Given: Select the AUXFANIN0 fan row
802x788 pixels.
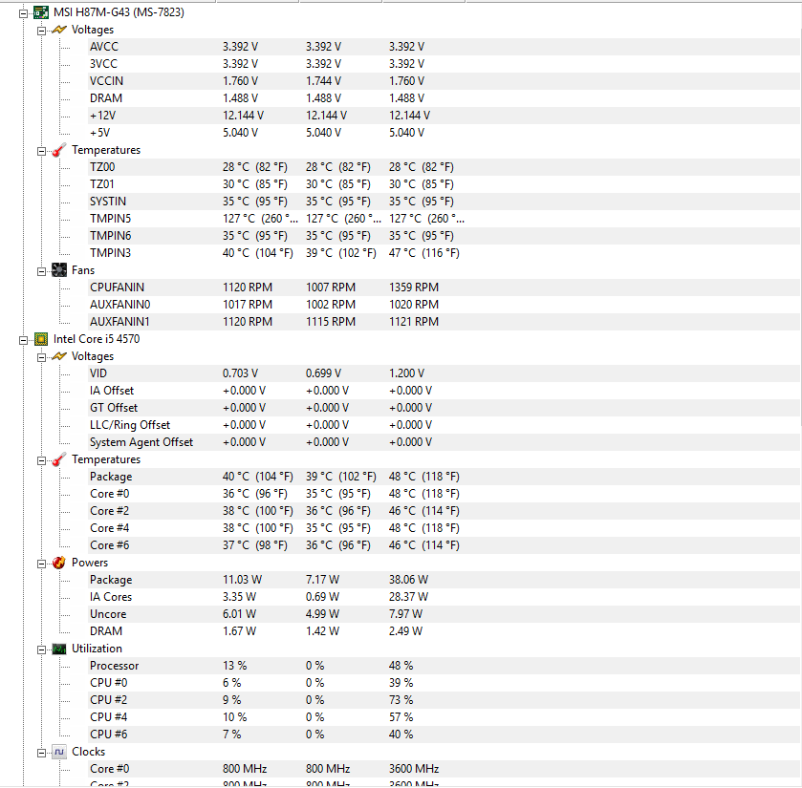Looking at the screenshot, I should click(x=444, y=305).
